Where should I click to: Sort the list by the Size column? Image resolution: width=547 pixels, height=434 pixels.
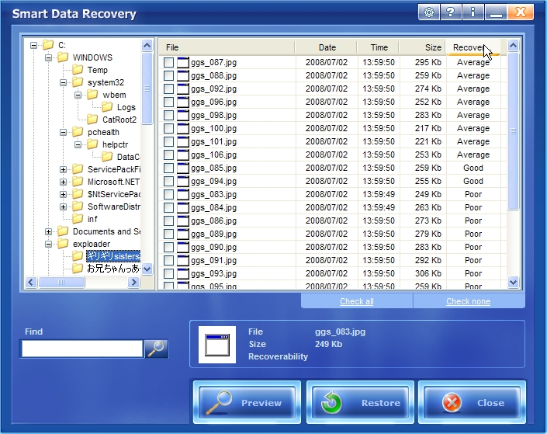tap(423, 47)
